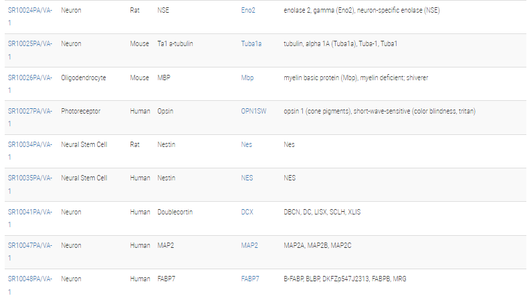Image resolution: width=527 pixels, height=306 pixels.
Task: Open product link SR10027PA/VA-1
Action: (x=30, y=117)
